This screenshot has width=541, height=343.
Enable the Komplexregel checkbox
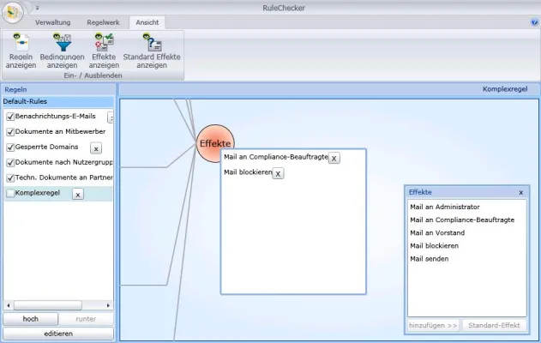click(10, 194)
